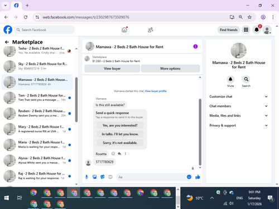Expand Chat members section
The width and height of the screenshot is (279, 209).
click(x=238, y=106)
